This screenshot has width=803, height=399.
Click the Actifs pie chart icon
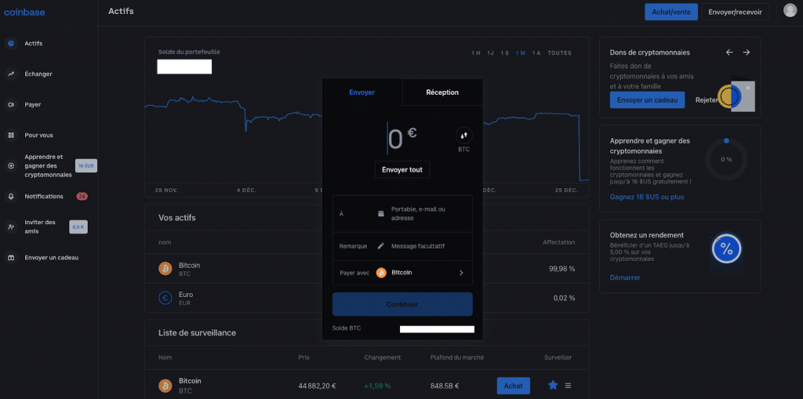pos(11,44)
